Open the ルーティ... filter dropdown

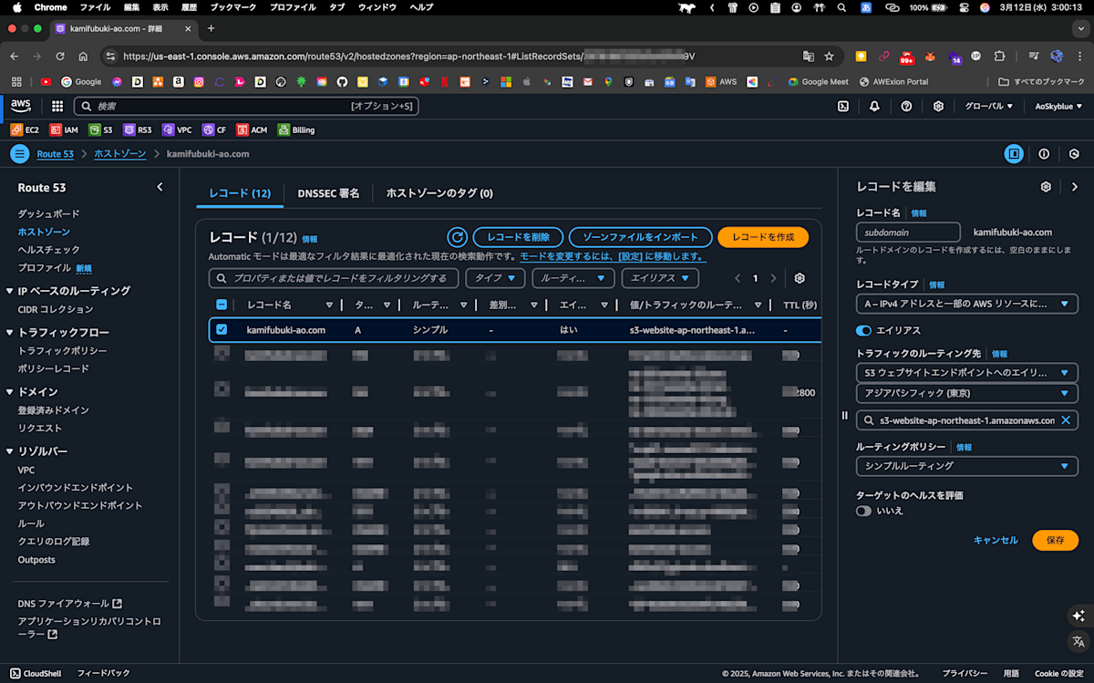tap(573, 278)
